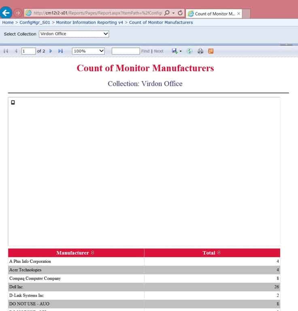Sort by Manufacturer column arrows

click(x=93, y=253)
